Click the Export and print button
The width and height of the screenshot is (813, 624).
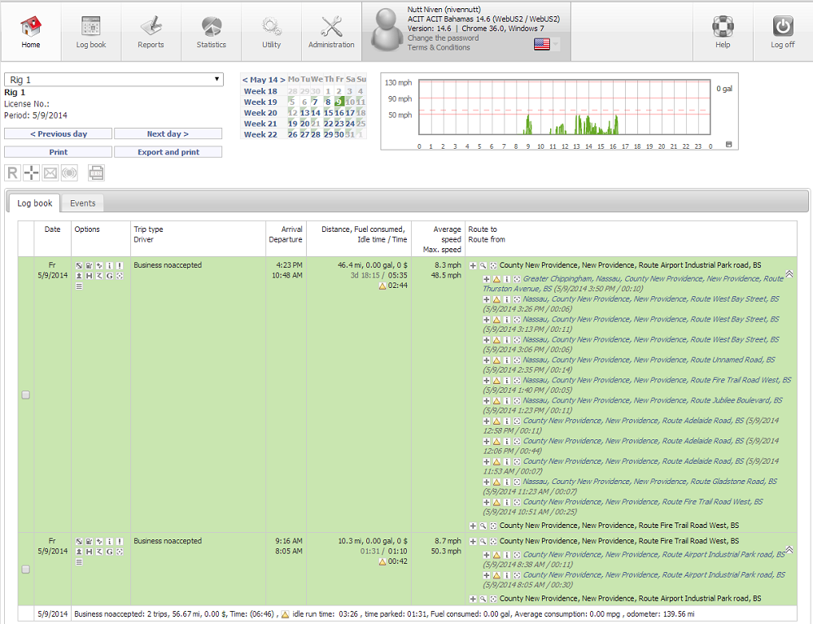point(168,152)
